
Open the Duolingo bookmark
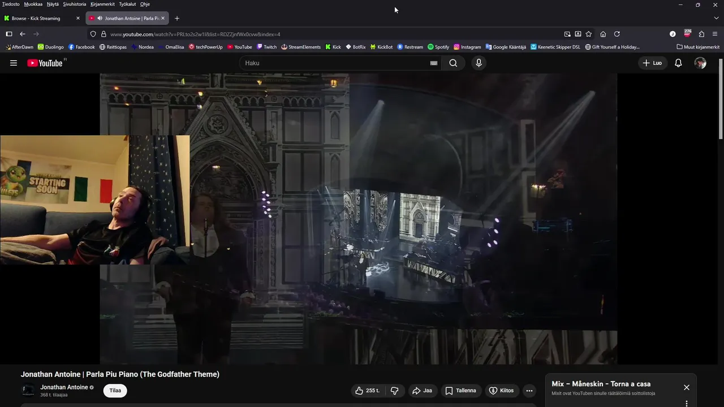point(50,47)
